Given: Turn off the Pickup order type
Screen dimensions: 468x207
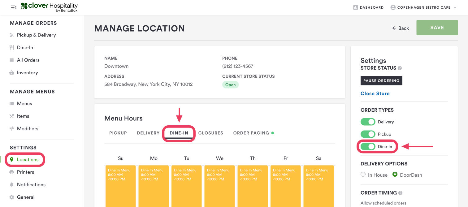Looking at the screenshot, I should coord(368,134).
